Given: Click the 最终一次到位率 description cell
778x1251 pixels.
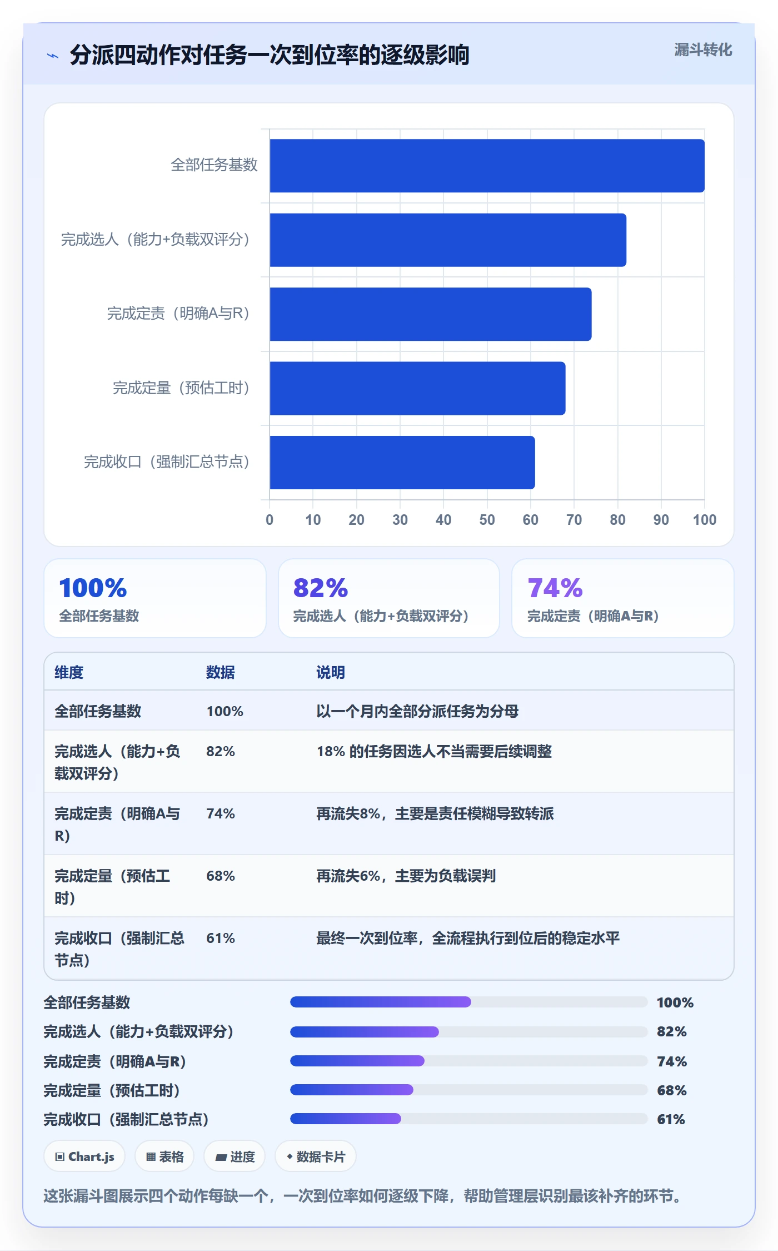Looking at the screenshot, I should pos(468,938).
